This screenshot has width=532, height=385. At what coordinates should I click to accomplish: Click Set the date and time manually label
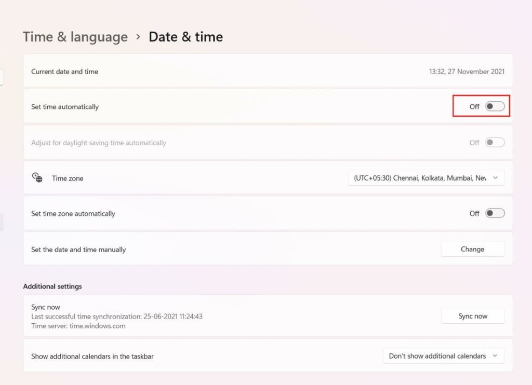(78, 250)
